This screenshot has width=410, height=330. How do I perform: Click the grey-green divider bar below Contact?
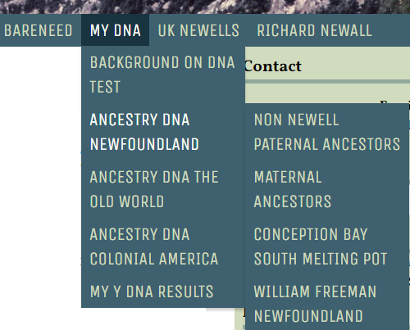[327, 82]
